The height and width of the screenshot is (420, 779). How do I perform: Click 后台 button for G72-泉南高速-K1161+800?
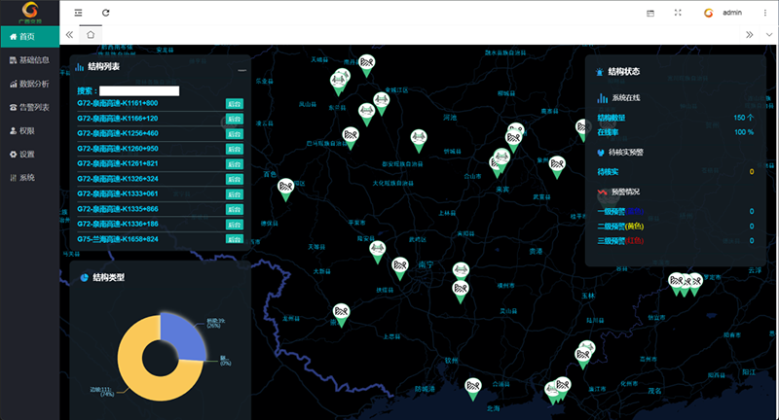234,104
